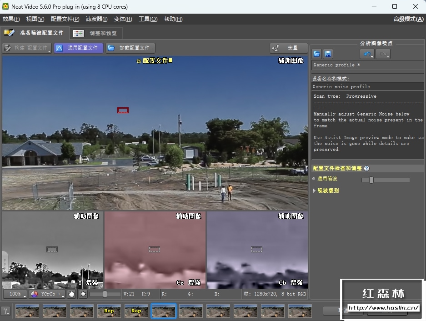Select the first Rep frame thumbnail
Image resolution: width=426 pixels, height=321 pixels.
coord(109,311)
